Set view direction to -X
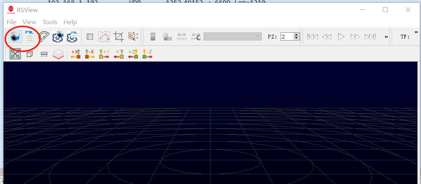This screenshot has height=184, width=421. point(89,54)
